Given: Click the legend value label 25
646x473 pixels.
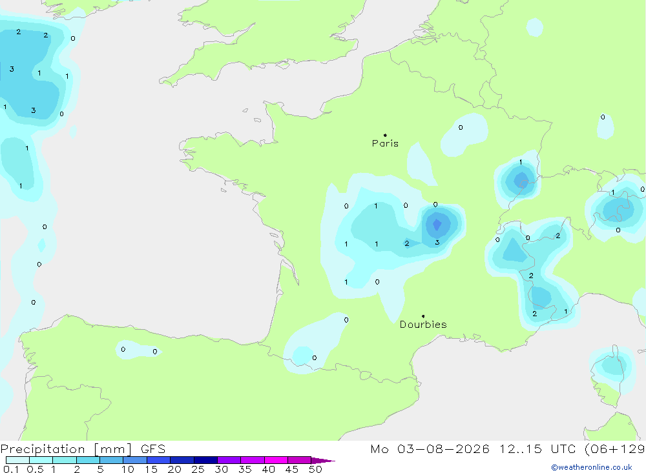Looking at the screenshot, I should click(198, 469).
